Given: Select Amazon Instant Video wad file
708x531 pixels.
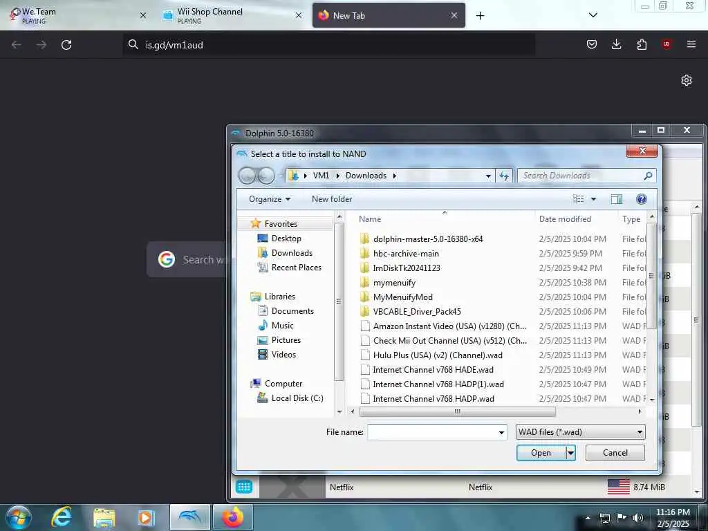Looking at the screenshot, I should pos(449,326).
